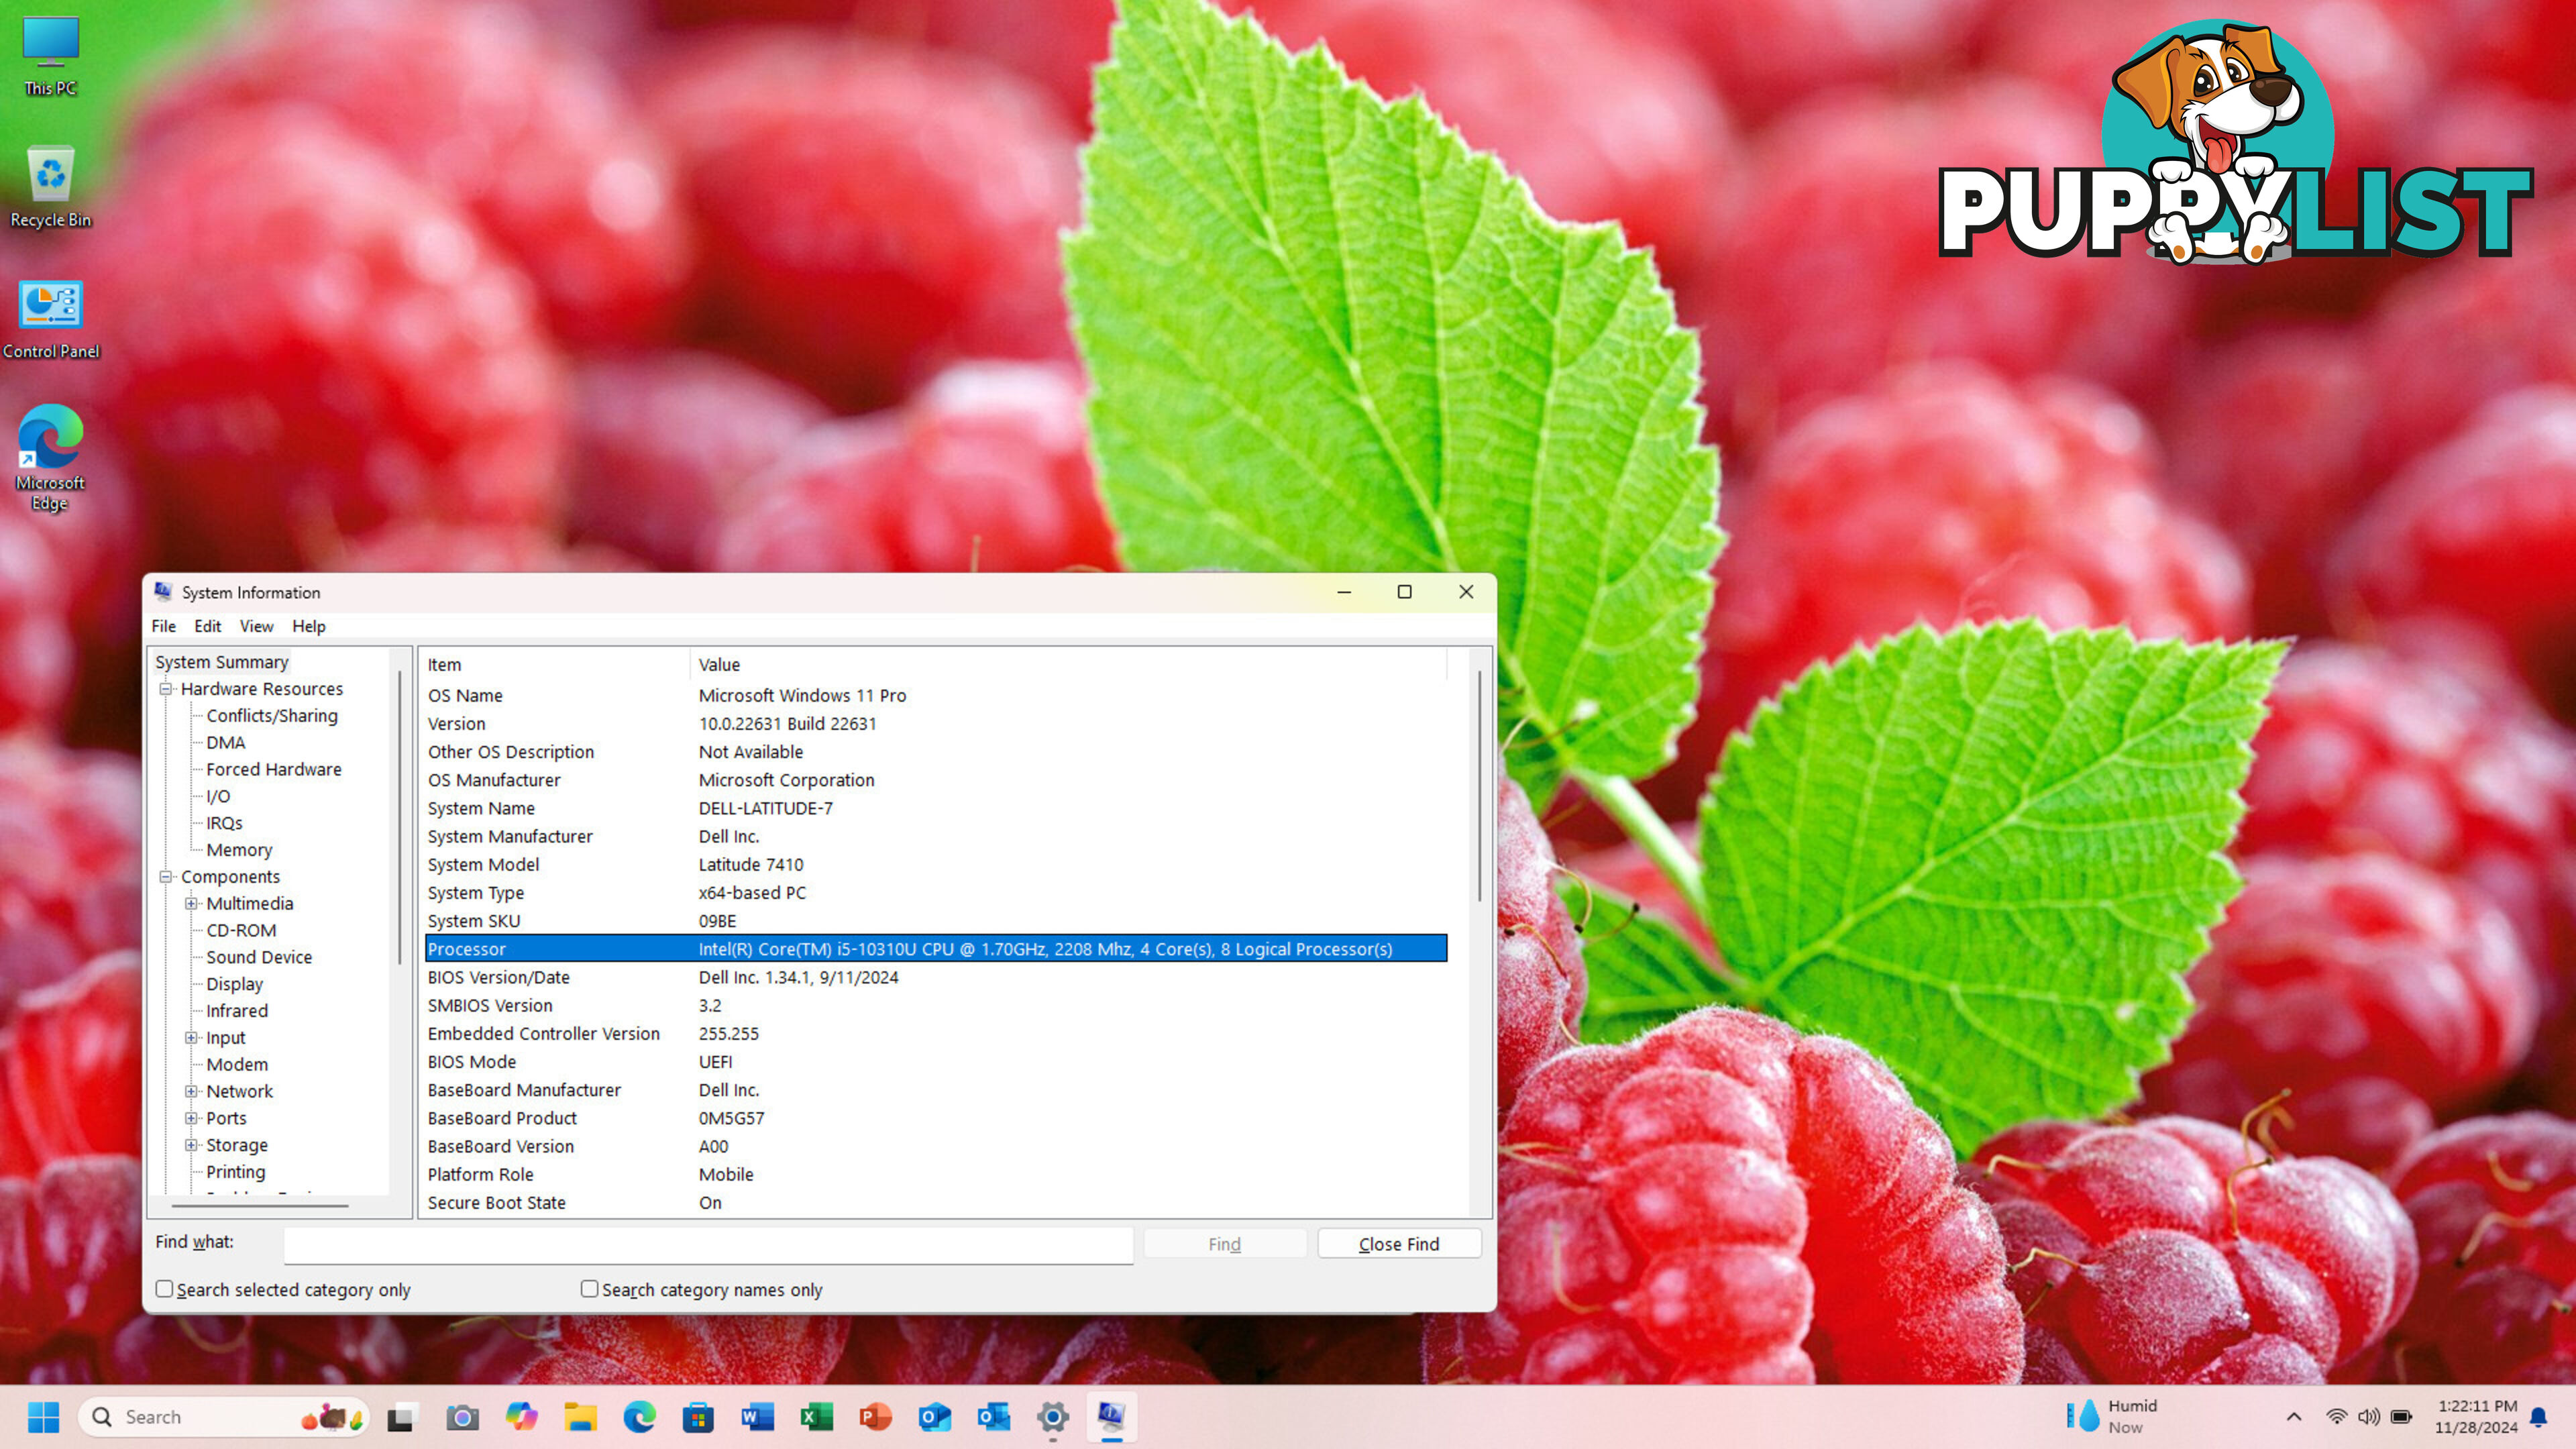Launch PowerPoint from the taskbar

(875, 1417)
